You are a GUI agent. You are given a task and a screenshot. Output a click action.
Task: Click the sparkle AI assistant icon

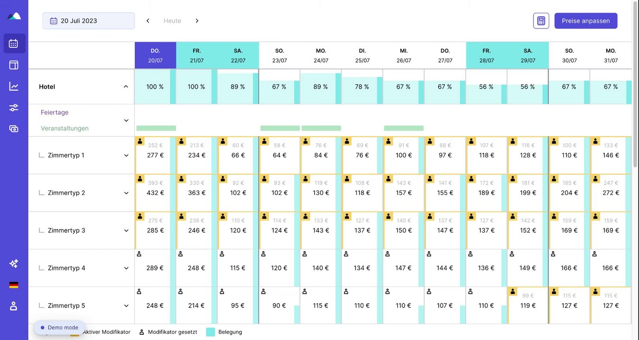click(14, 263)
